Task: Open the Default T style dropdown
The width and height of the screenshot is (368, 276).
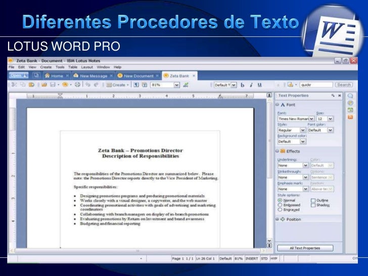Action: coord(234,85)
